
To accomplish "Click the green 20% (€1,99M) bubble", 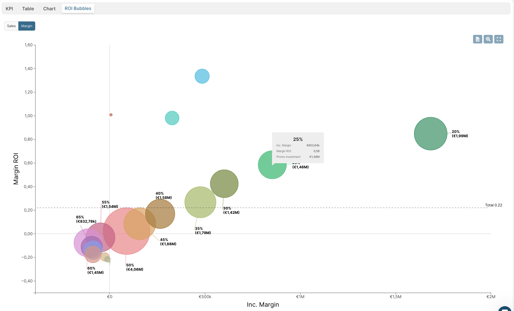I will 431,134.
